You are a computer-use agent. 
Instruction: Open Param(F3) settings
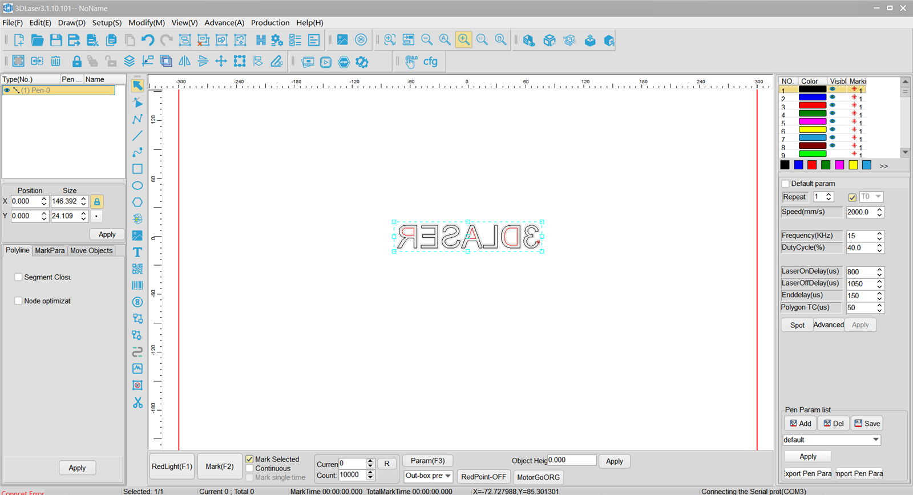point(427,461)
